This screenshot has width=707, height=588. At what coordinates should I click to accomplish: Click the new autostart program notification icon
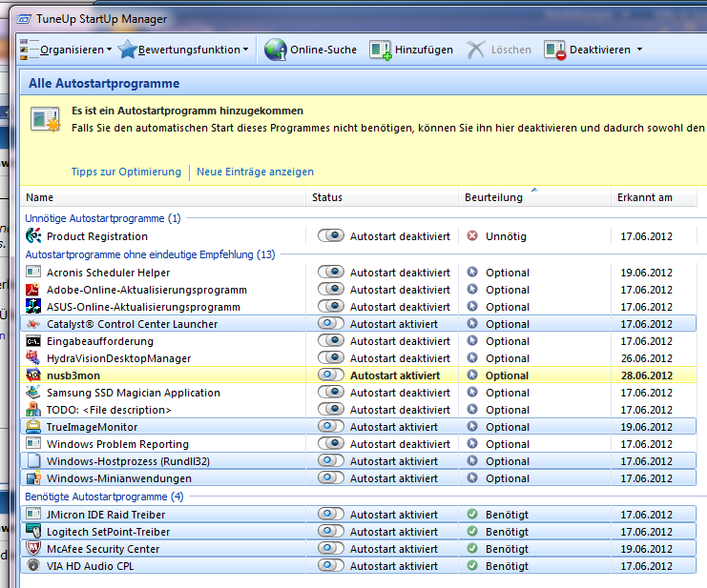46,120
